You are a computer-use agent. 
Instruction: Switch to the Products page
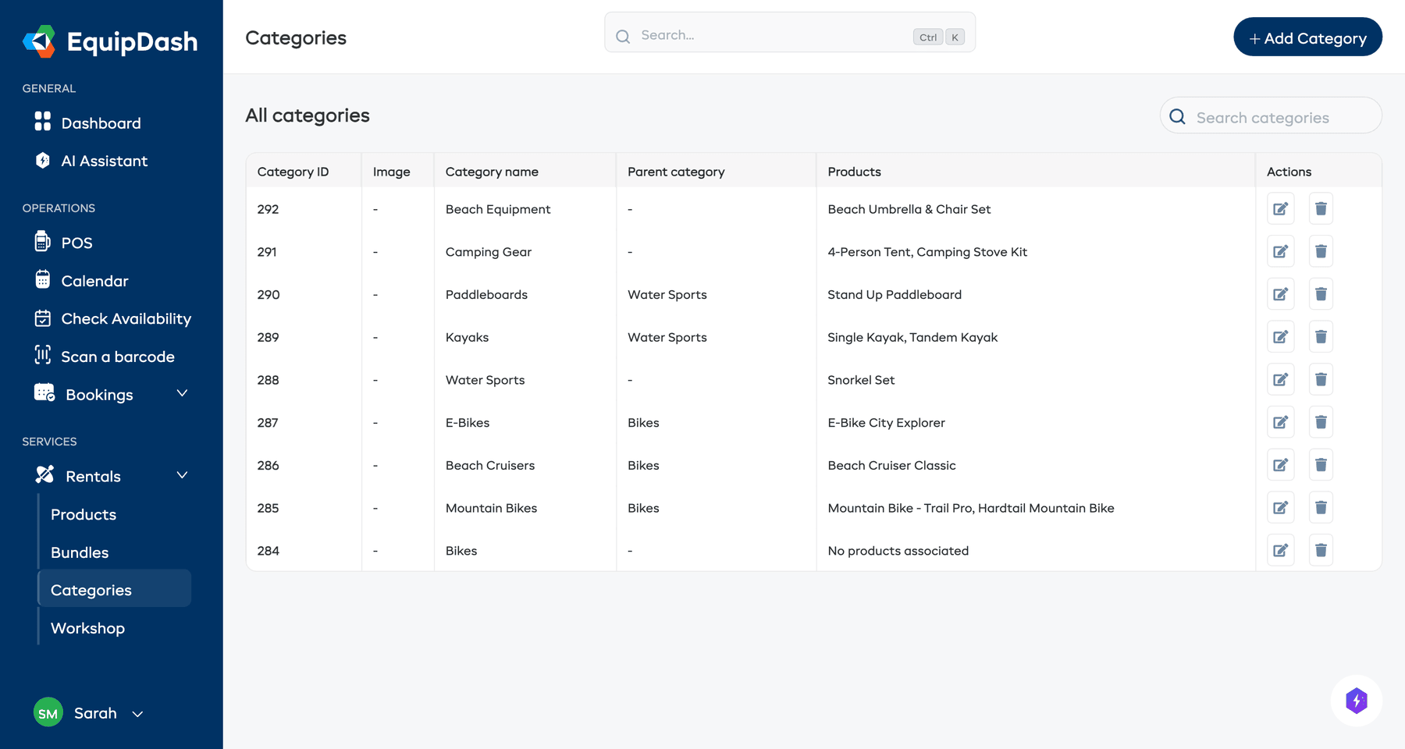[84, 514]
